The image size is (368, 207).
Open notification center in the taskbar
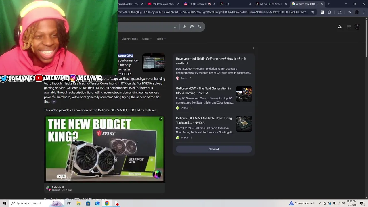(362, 203)
